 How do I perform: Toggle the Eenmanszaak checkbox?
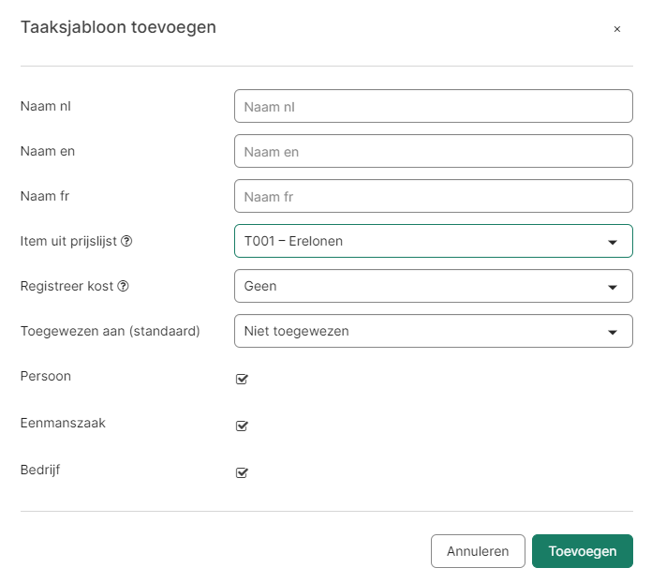pyautogui.click(x=242, y=426)
